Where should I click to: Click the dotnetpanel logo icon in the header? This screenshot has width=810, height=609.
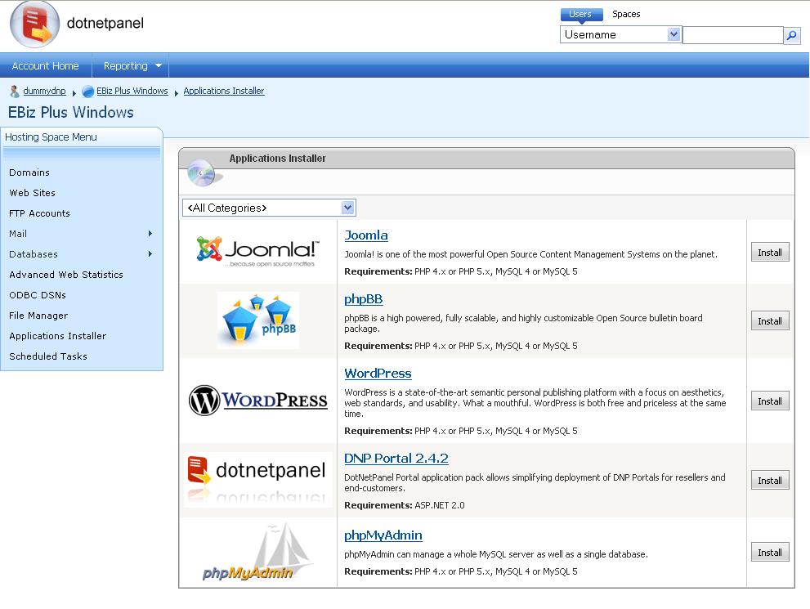[x=34, y=25]
